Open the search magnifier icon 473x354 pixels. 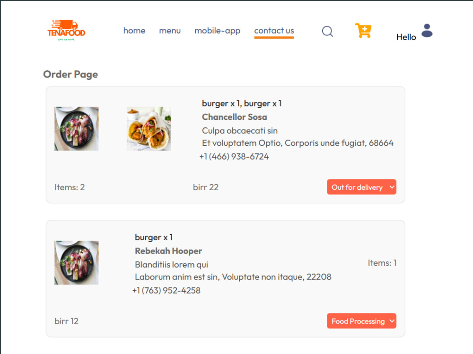pos(327,31)
